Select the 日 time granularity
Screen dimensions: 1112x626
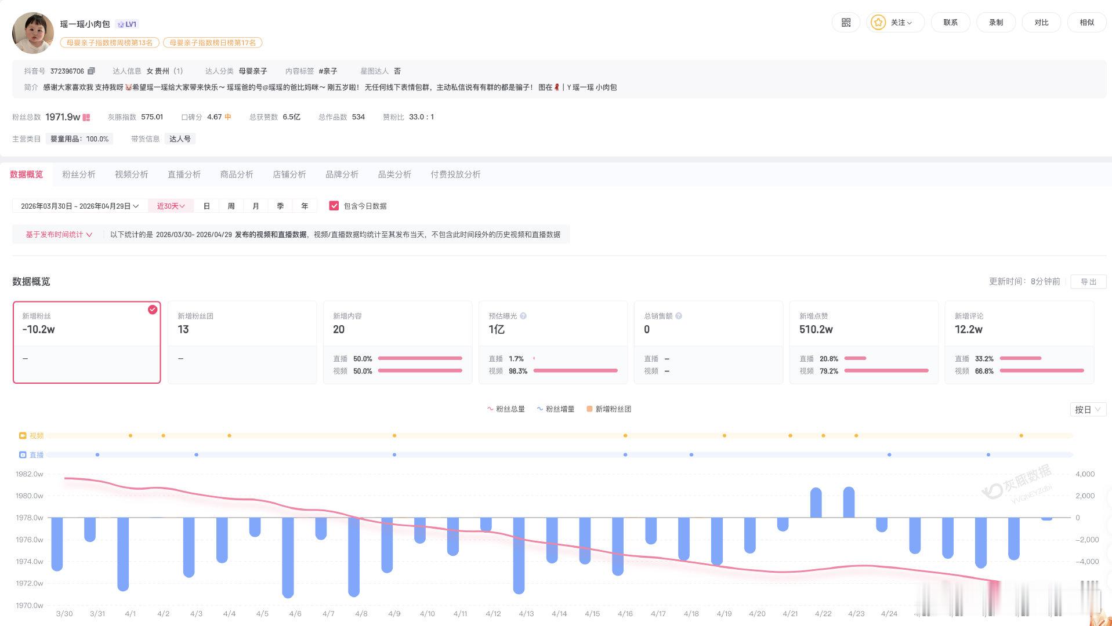click(207, 206)
